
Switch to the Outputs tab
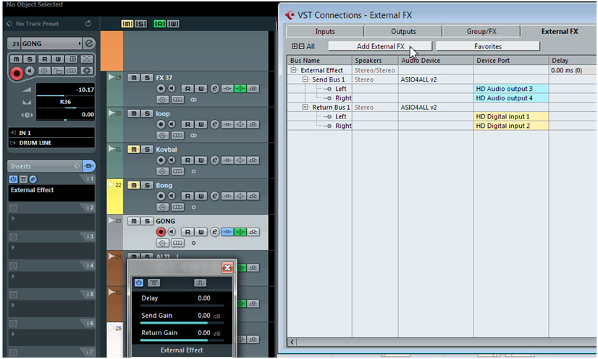point(403,32)
